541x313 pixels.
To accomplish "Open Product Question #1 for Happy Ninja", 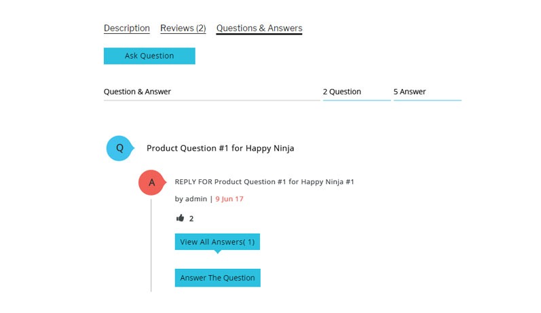I will tap(220, 149).
